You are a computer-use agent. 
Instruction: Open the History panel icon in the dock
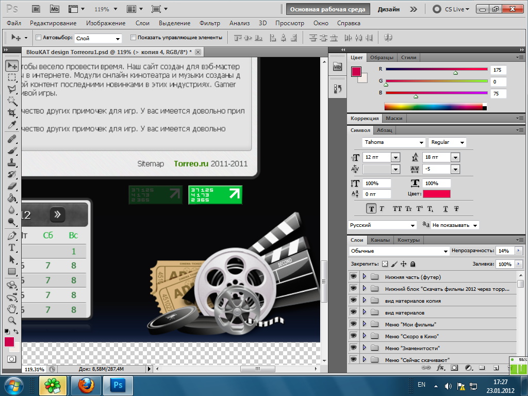[x=337, y=89]
